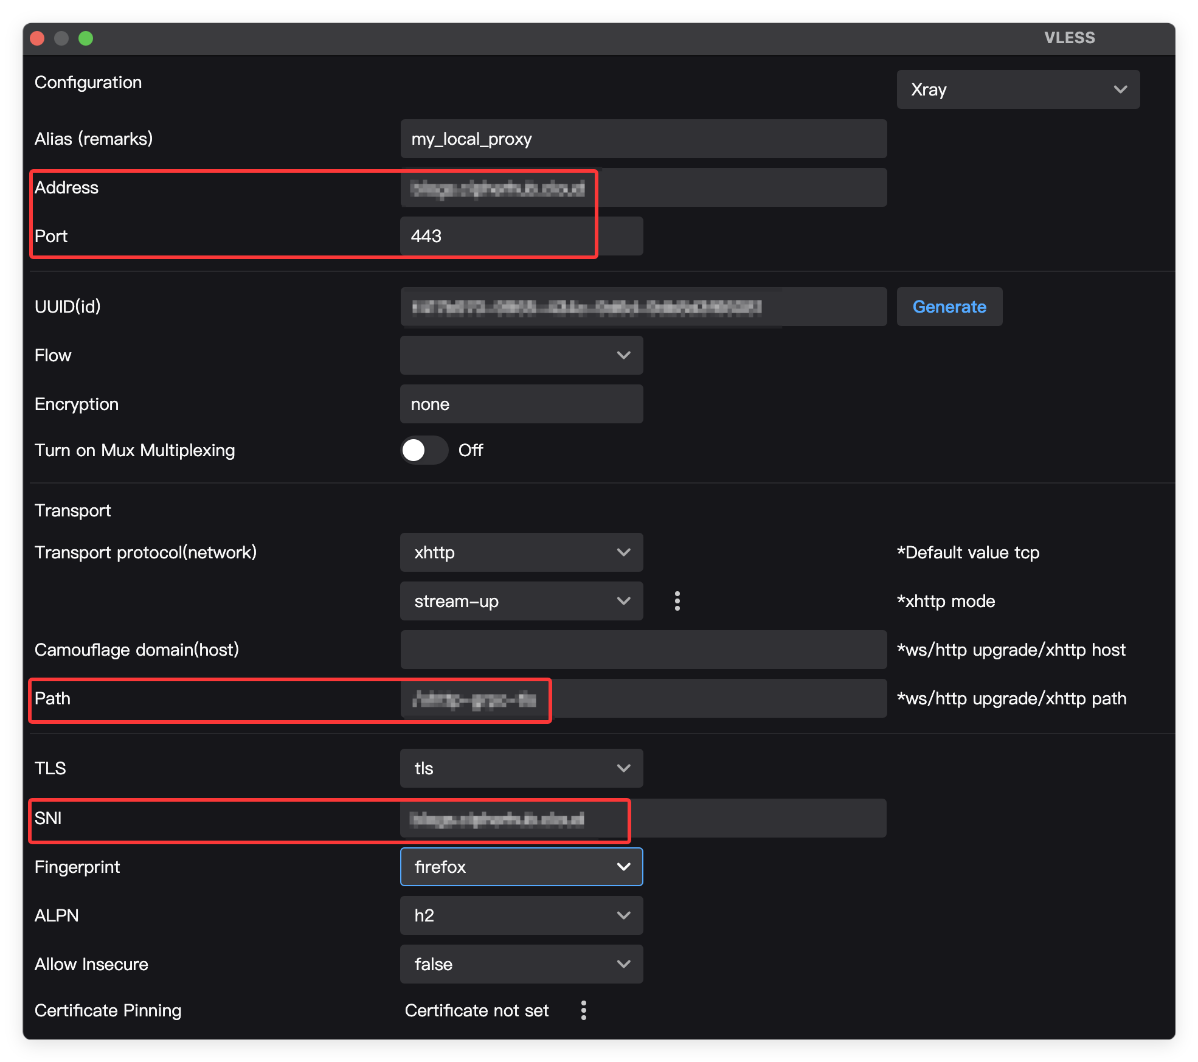
Task: Click the UUID(id) input field
Action: [642, 307]
